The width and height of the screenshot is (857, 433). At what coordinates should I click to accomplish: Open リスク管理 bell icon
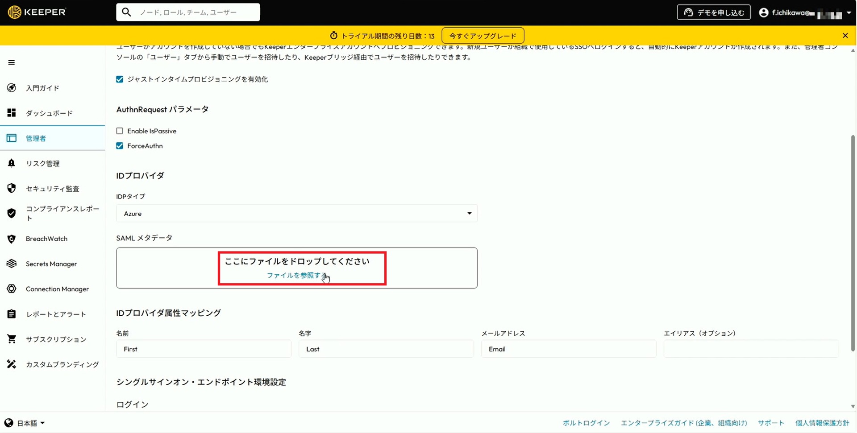point(12,163)
